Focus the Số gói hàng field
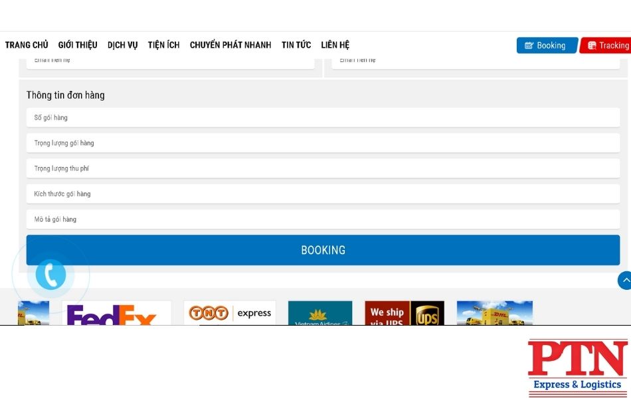The image size is (631, 398). [x=323, y=118]
